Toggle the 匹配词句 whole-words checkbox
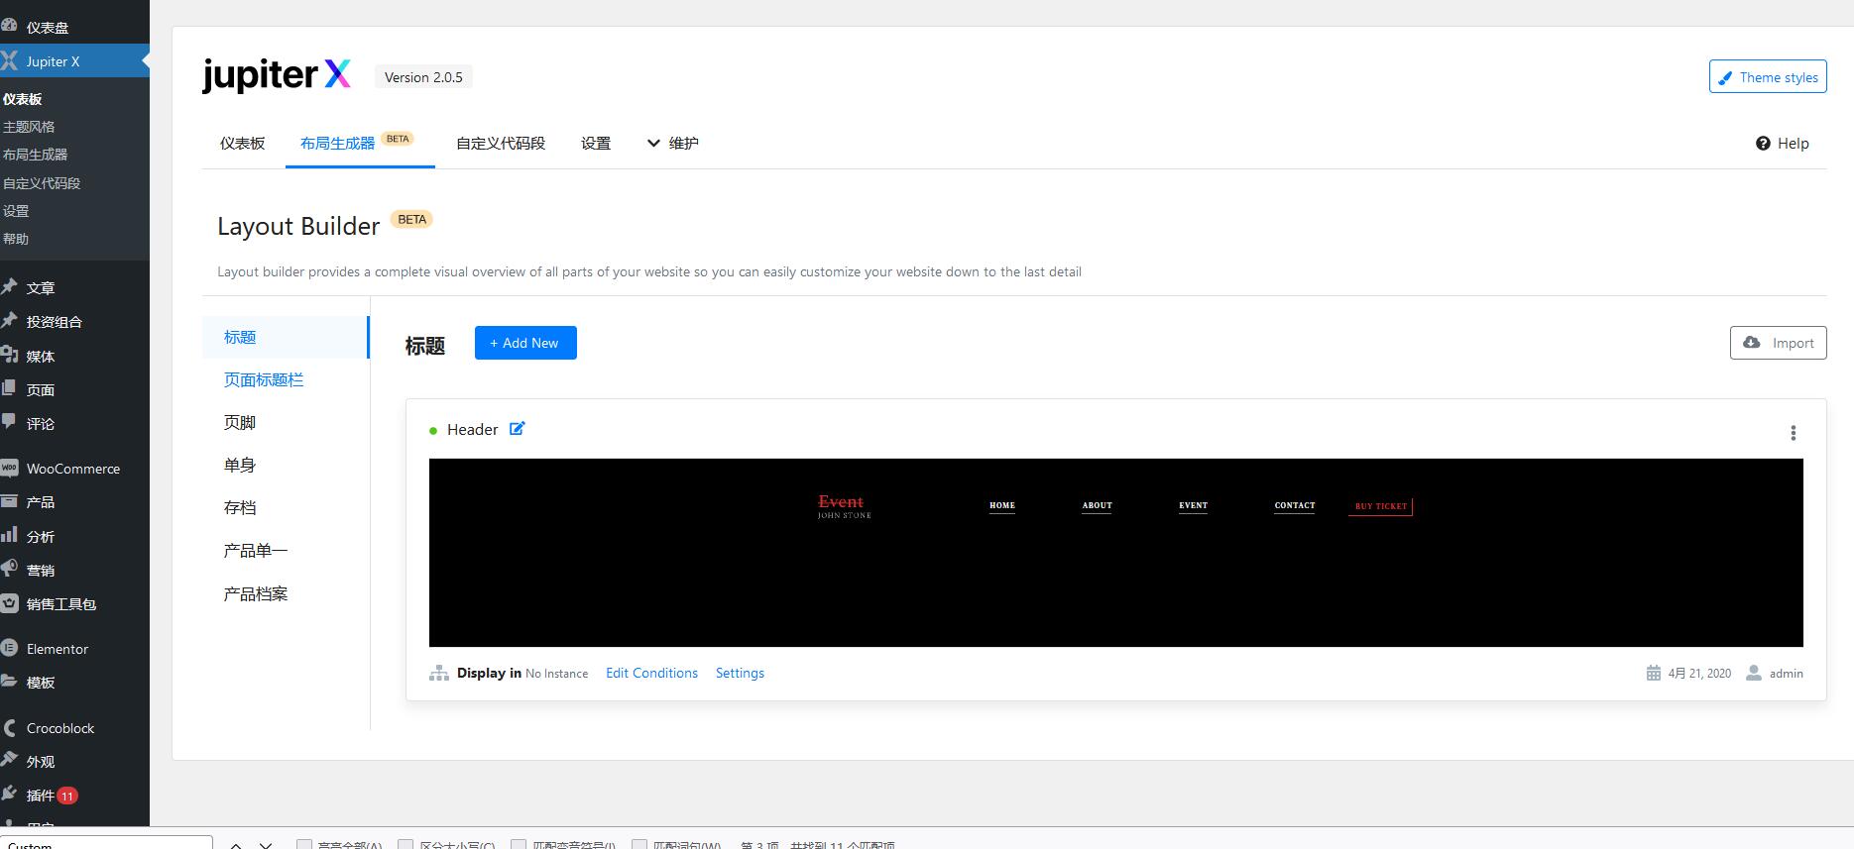 638,845
